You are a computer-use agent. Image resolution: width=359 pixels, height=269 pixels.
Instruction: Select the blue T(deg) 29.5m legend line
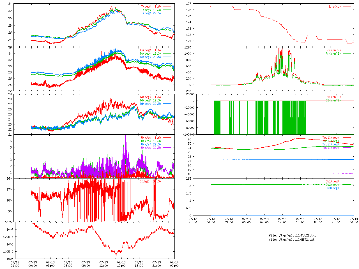click(167, 13)
